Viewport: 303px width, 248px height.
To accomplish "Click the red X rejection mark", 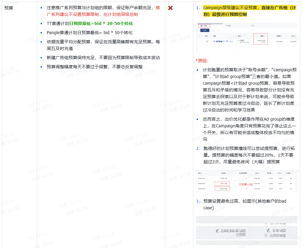I will [x=170, y=8].
